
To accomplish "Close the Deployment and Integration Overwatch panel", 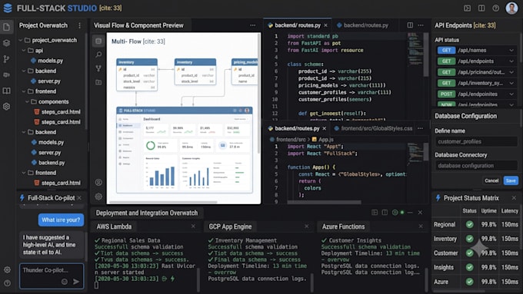I will (420, 213).
